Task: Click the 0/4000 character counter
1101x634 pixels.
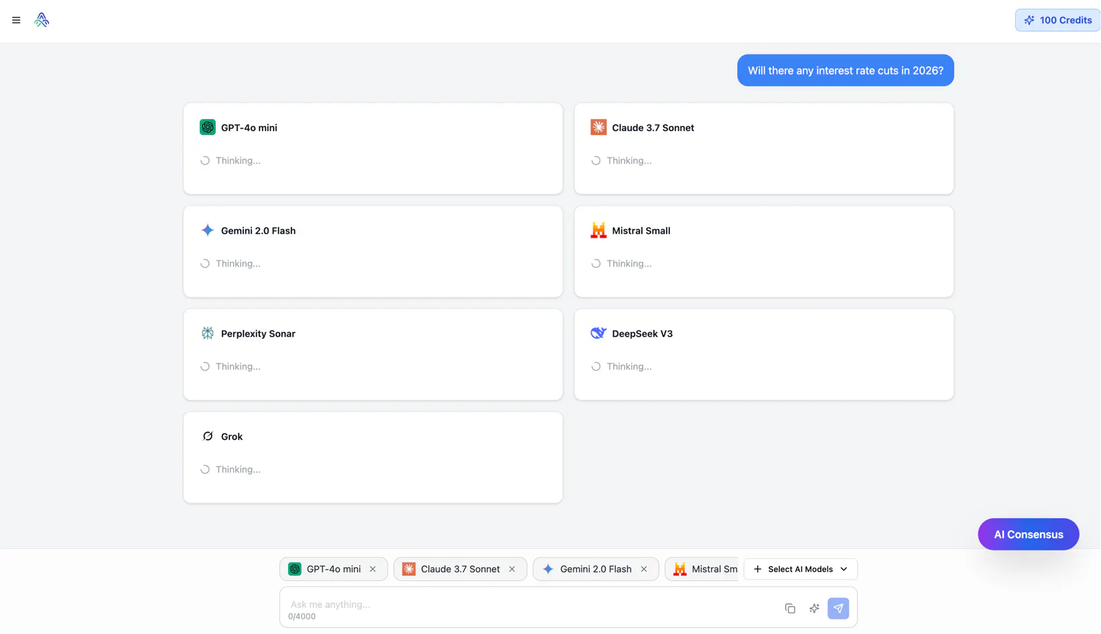Action: pyautogui.click(x=302, y=617)
